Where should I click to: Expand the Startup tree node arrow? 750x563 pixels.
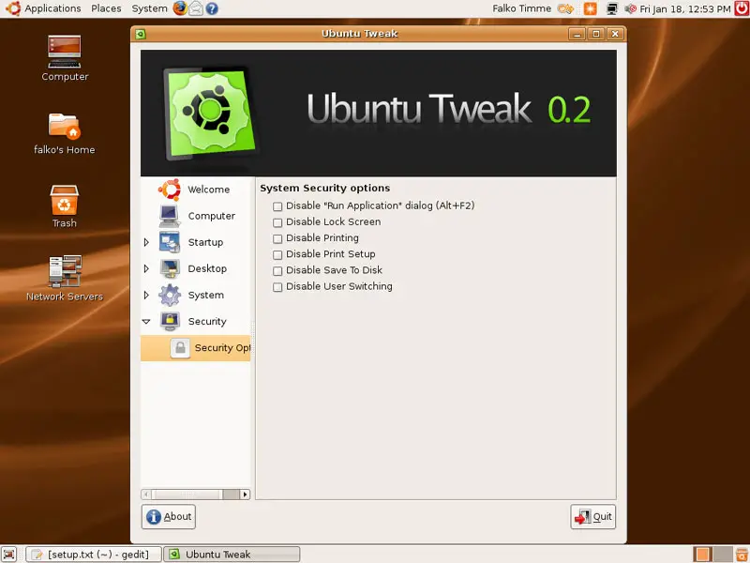146,242
